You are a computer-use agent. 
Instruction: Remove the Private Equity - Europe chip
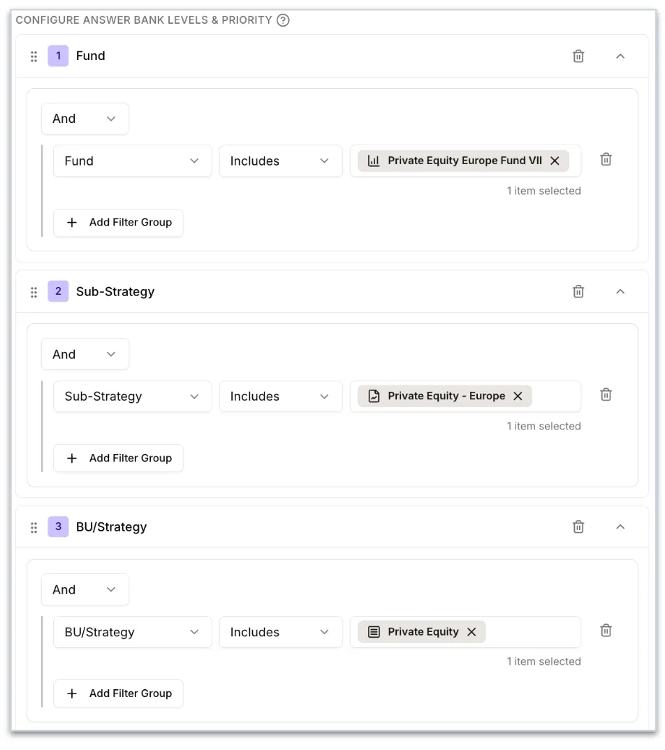coord(518,396)
